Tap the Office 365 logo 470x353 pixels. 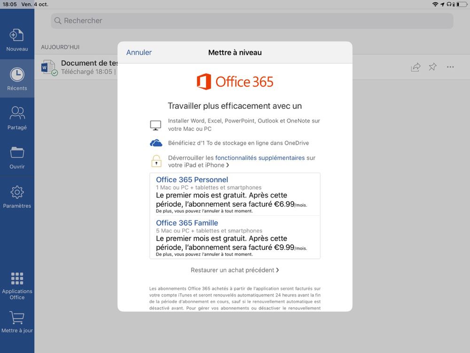coord(235,81)
